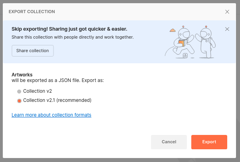Click the Collection v2 label text

pyautogui.click(x=38, y=91)
